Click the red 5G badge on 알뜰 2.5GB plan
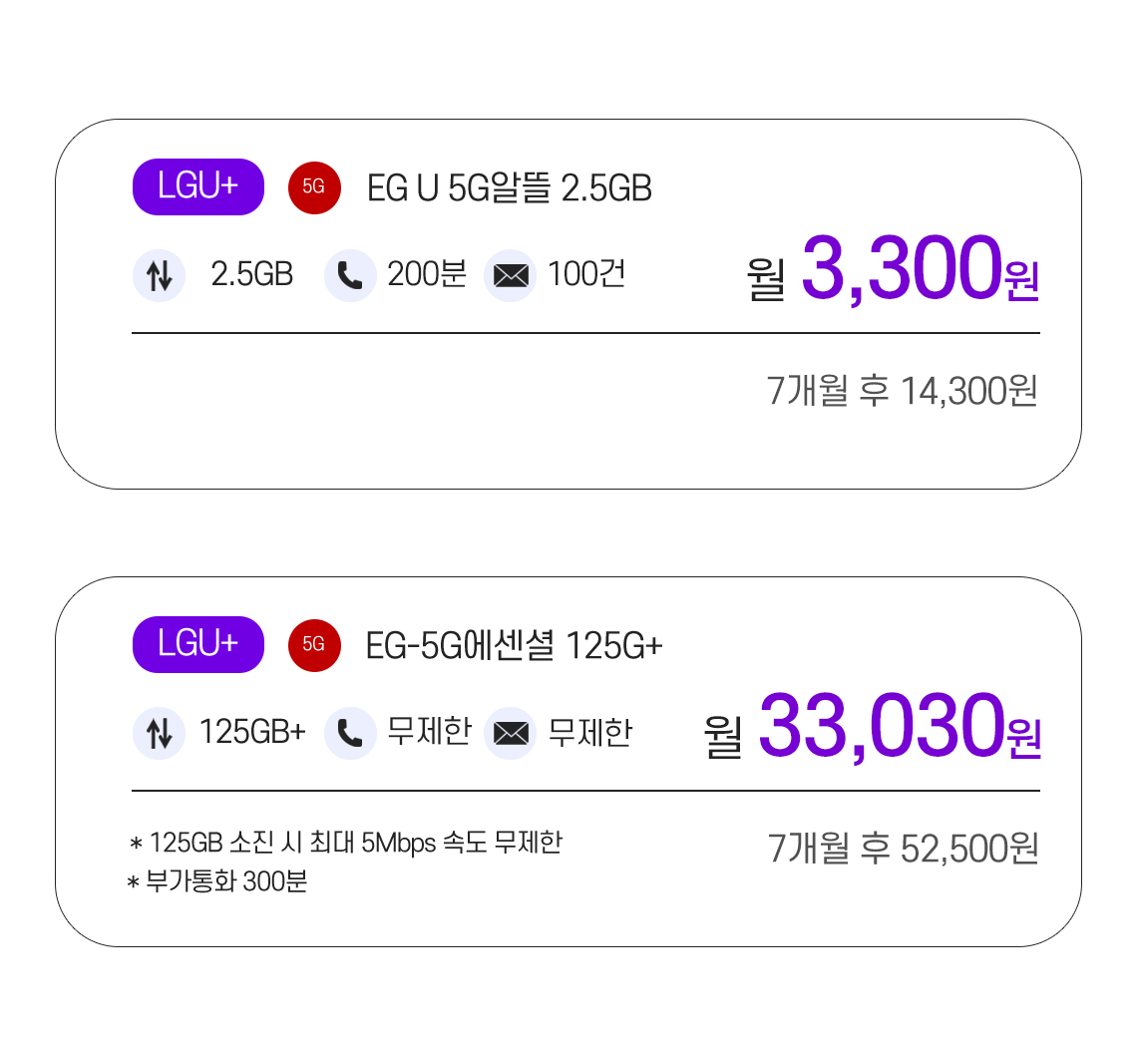Image resolution: width=1137 pixels, height=1039 pixels. pos(315,187)
